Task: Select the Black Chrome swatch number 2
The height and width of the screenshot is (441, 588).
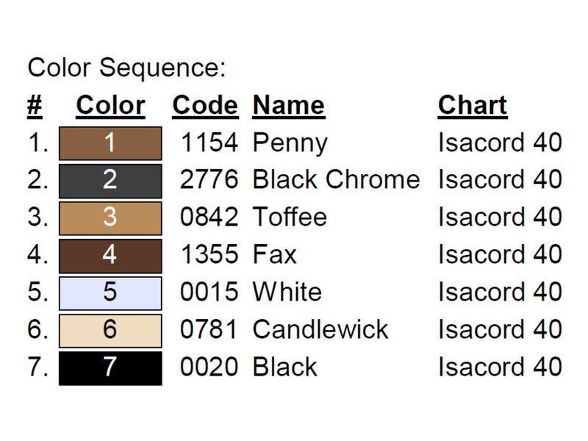Action: pyautogui.click(x=110, y=181)
